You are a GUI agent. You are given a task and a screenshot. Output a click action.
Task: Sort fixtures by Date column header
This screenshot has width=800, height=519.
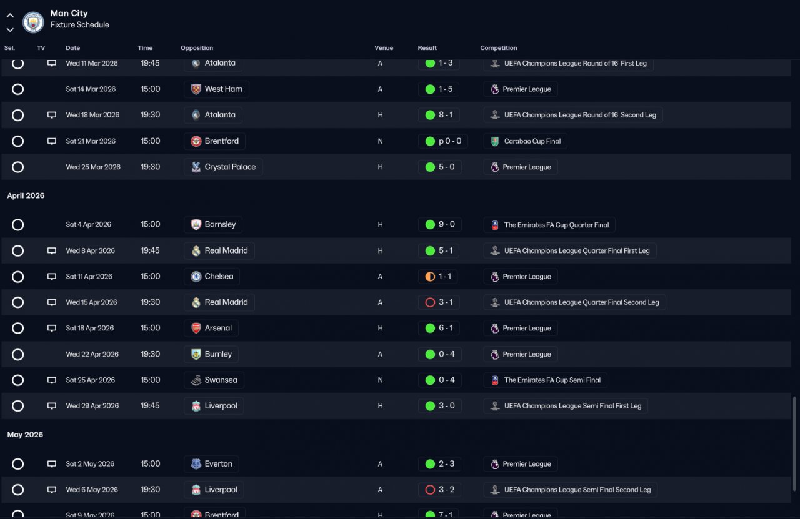[x=73, y=48]
